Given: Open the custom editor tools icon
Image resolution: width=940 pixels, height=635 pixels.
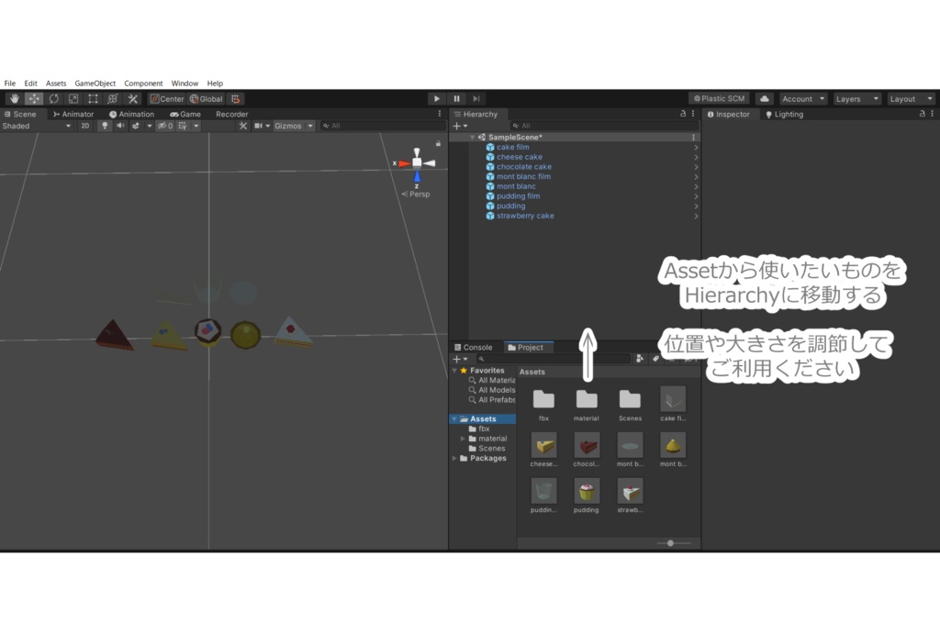Looking at the screenshot, I should pyautogui.click(x=132, y=99).
